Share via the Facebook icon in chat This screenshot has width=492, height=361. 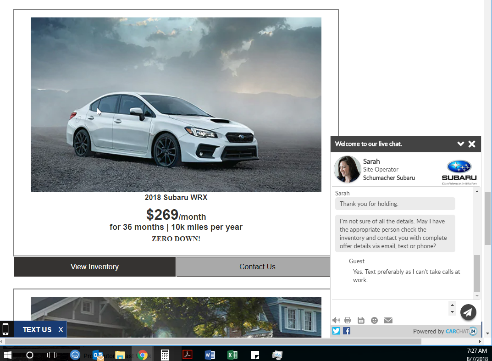tap(347, 331)
